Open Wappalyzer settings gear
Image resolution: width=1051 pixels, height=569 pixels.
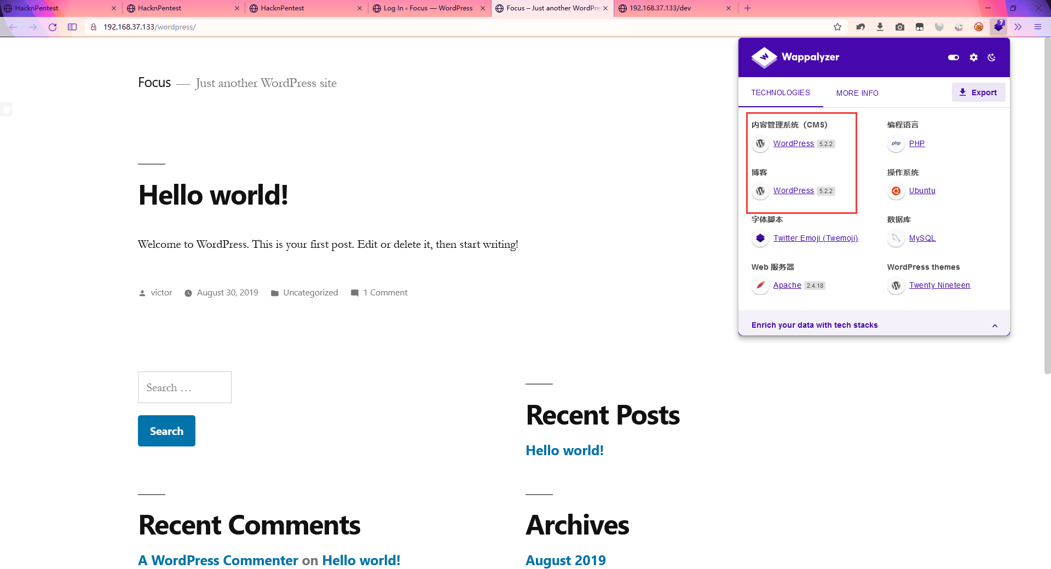tap(973, 57)
